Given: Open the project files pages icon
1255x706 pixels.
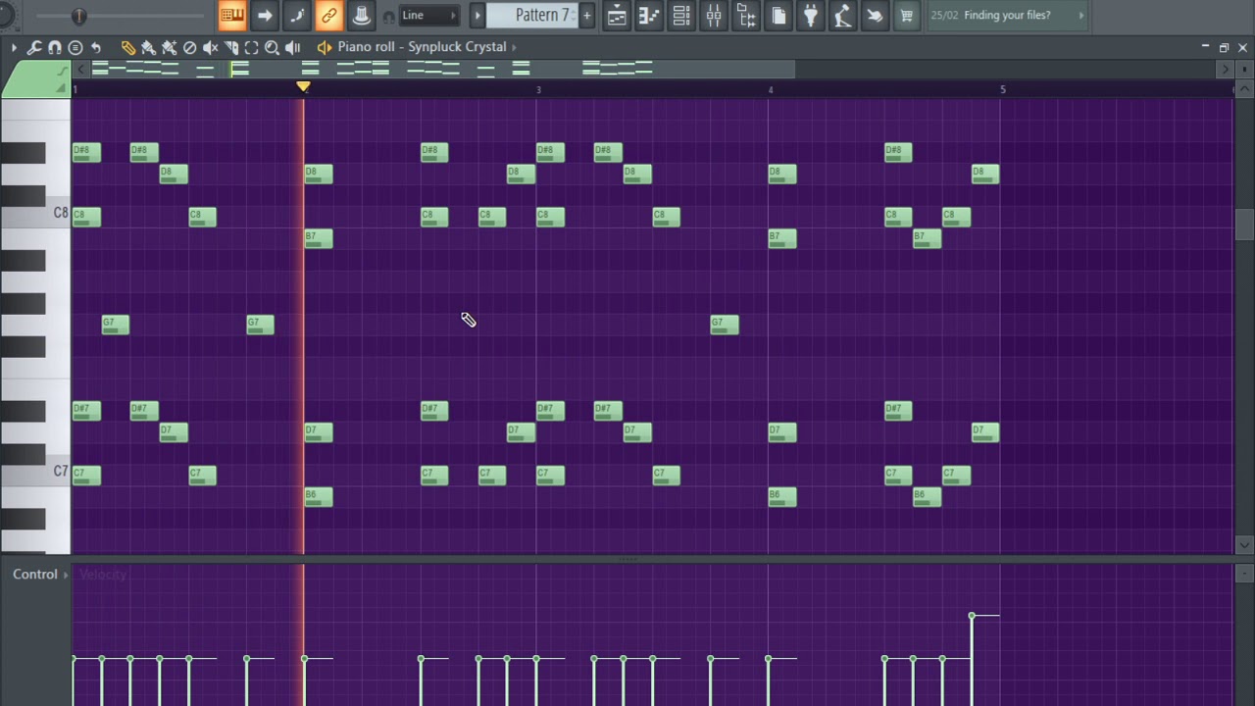Looking at the screenshot, I should pyautogui.click(x=778, y=15).
